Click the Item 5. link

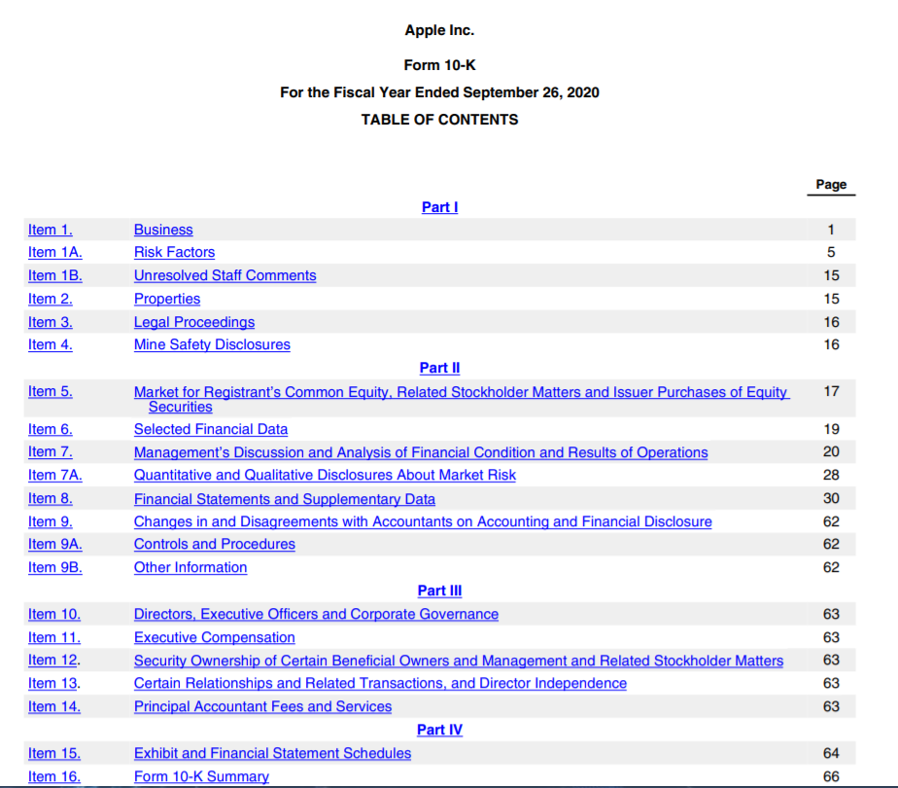coord(51,391)
